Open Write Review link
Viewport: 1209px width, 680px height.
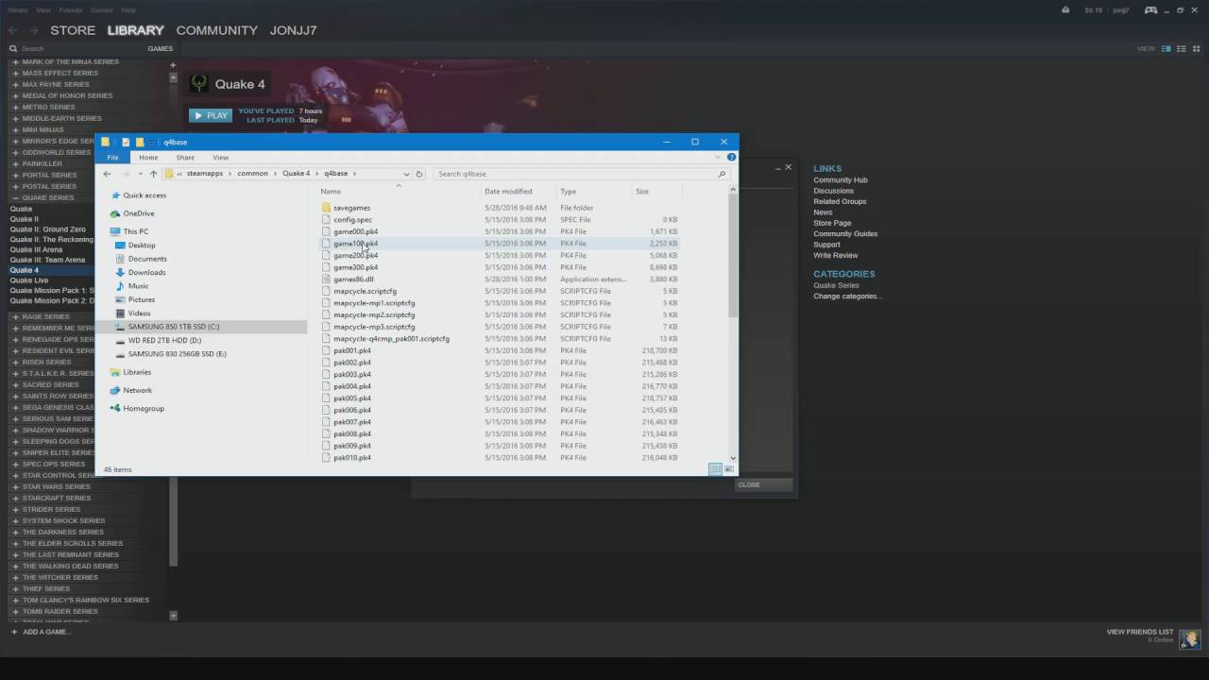(836, 255)
